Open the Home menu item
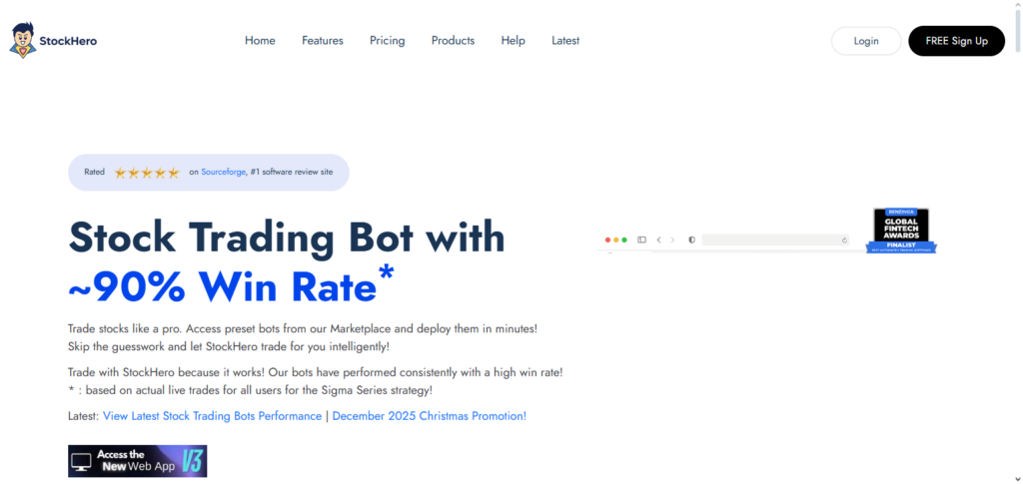 tap(260, 40)
